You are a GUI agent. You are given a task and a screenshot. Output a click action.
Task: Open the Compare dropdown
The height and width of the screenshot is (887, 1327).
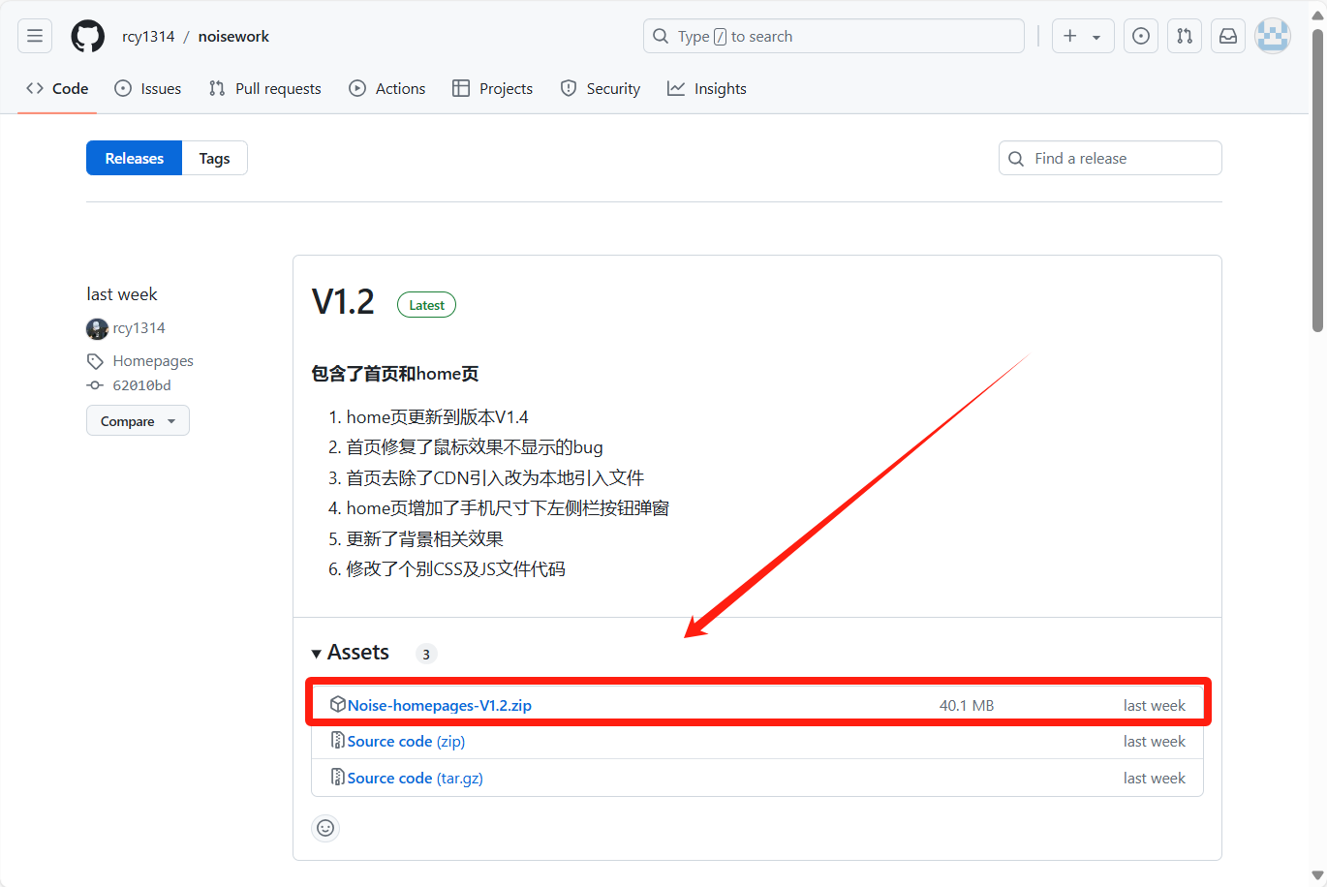[138, 421]
